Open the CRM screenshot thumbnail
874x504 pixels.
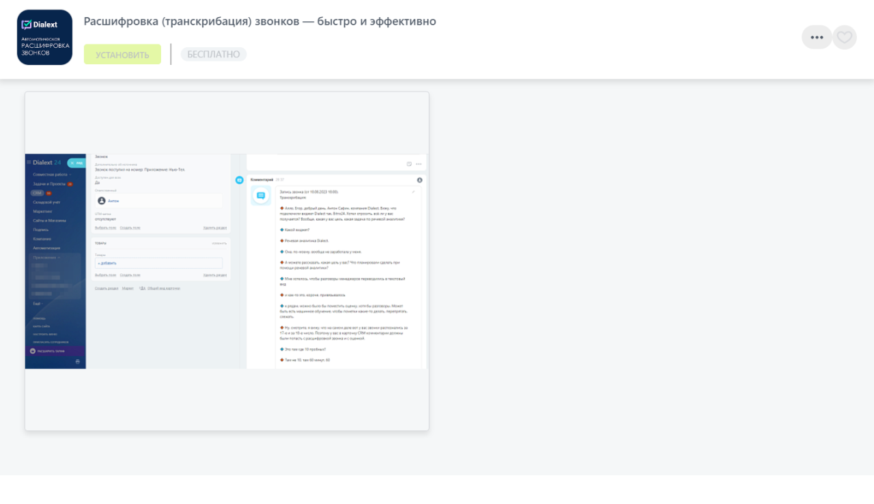[x=227, y=261]
